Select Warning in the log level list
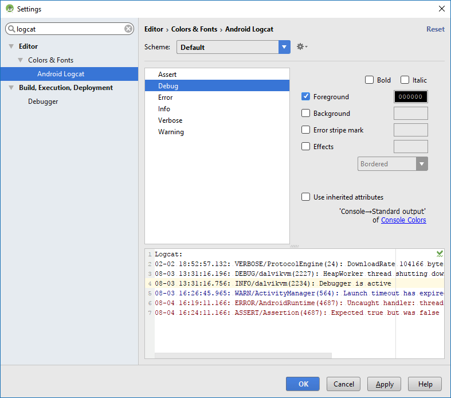This screenshot has height=398, width=451. (171, 132)
